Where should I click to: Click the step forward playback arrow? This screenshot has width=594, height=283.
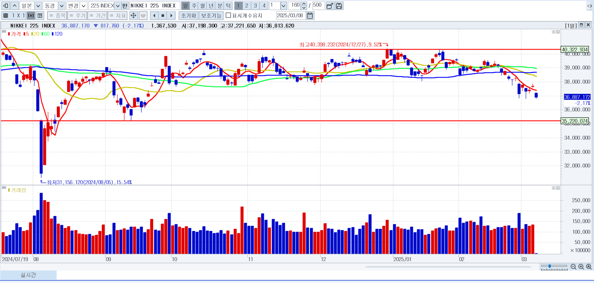[172, 15]
